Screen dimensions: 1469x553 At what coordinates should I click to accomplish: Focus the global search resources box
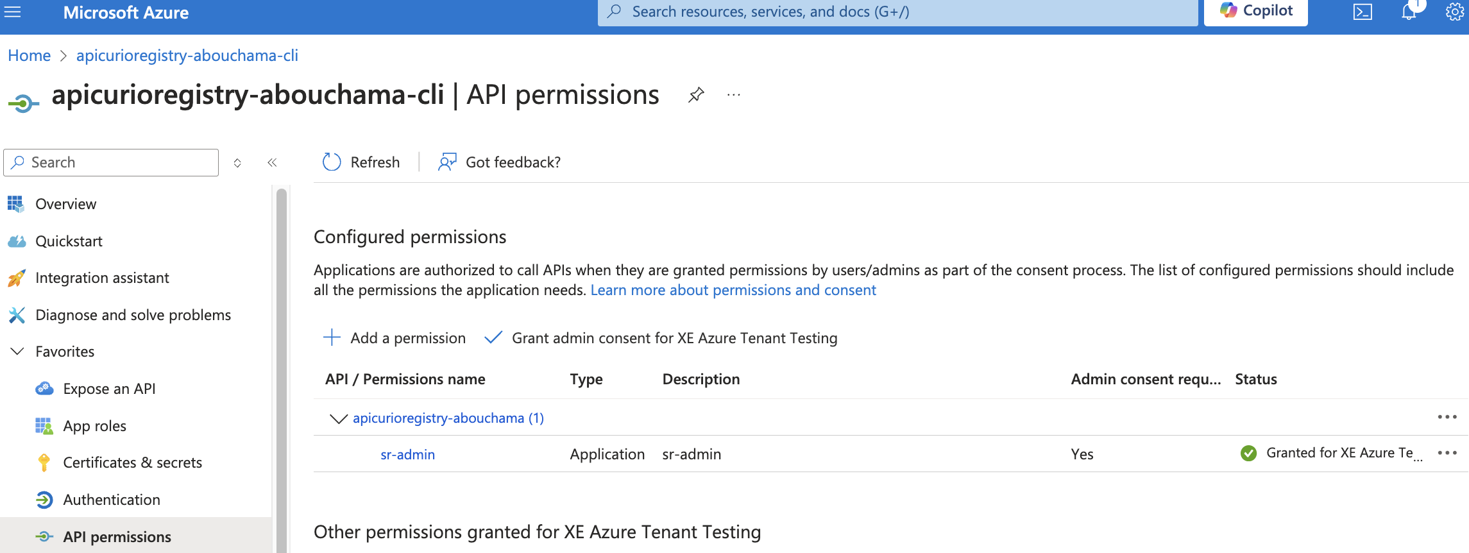[x=897, y=12]
